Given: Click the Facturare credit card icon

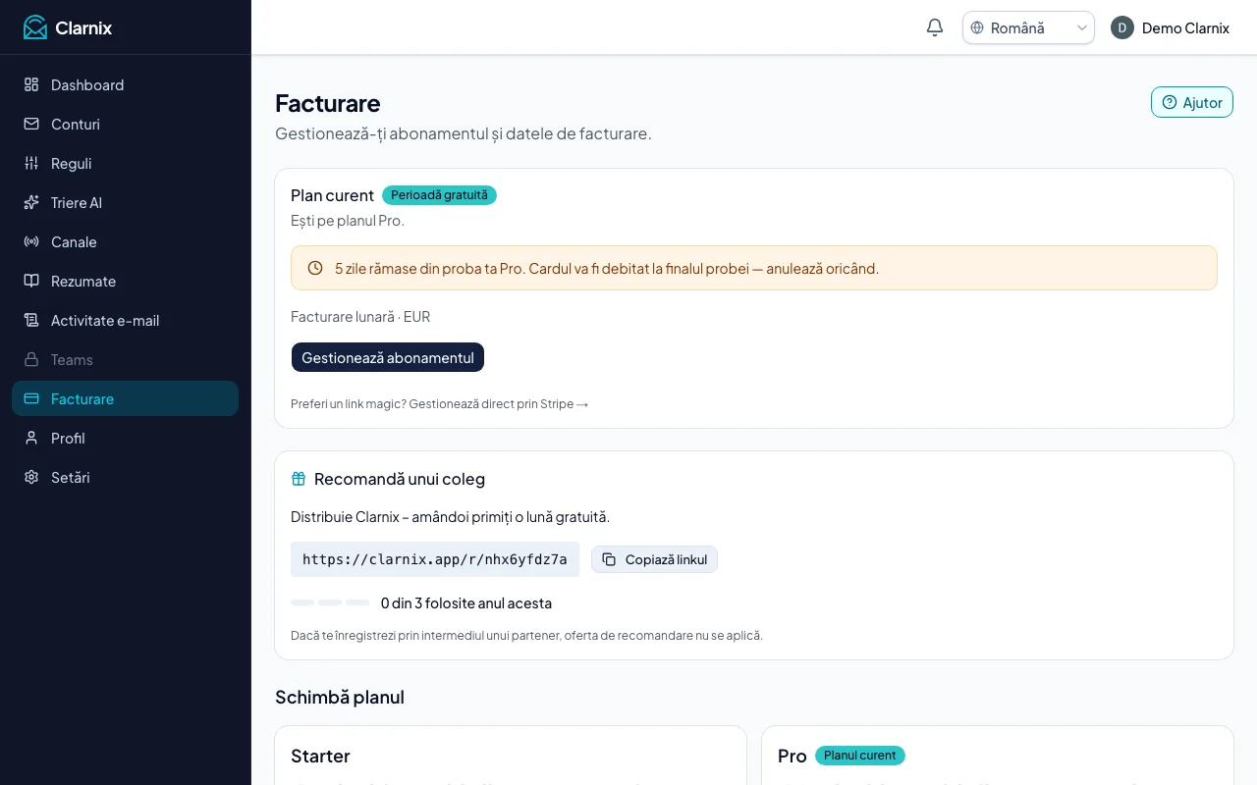Looking at the screenshot, I should [31, 398].
